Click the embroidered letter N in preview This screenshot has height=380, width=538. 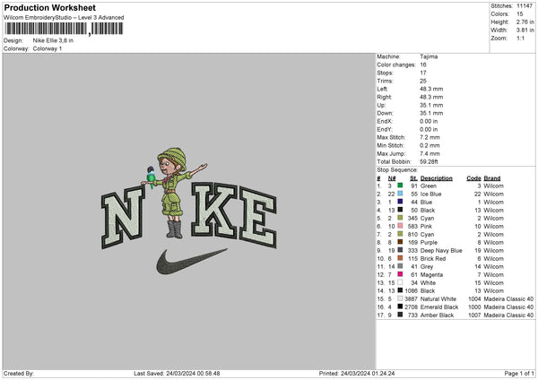pyautogui.click(x=123, y=217)
